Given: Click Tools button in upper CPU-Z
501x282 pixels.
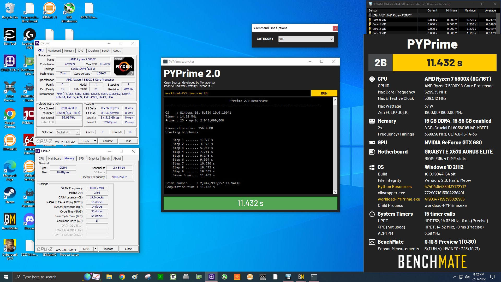Looking at the screenshot, I should point(86,141).
